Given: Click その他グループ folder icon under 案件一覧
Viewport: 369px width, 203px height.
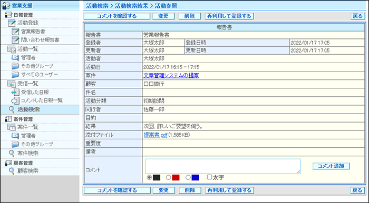Looking at the screenshot, I should click(x=15, y=144).
